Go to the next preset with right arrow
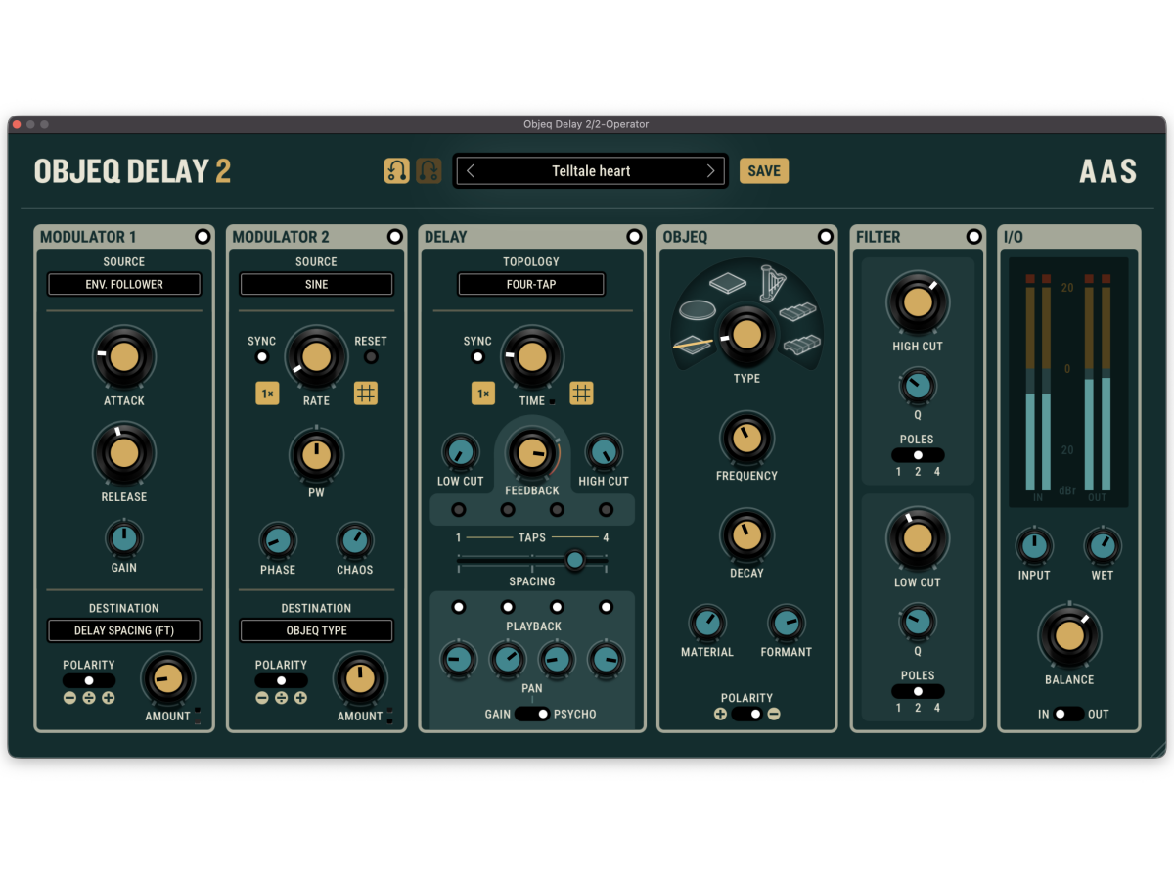 point(711,171)
